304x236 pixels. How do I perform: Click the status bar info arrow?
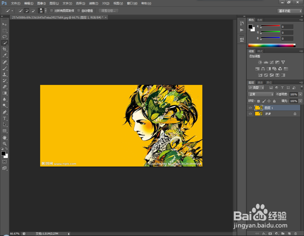(69, 234)
